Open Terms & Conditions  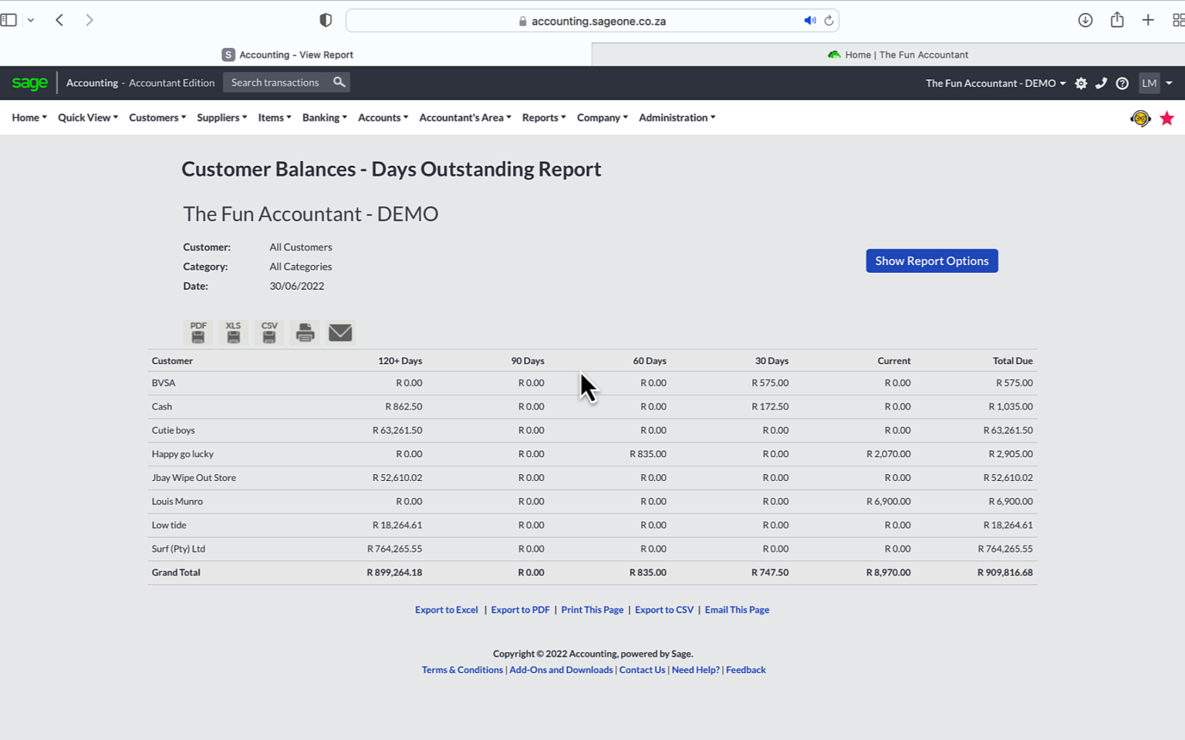pos(462,669)
